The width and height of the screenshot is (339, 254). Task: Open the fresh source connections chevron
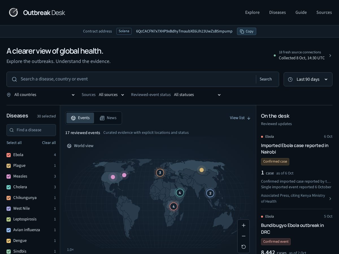(330, 56)
